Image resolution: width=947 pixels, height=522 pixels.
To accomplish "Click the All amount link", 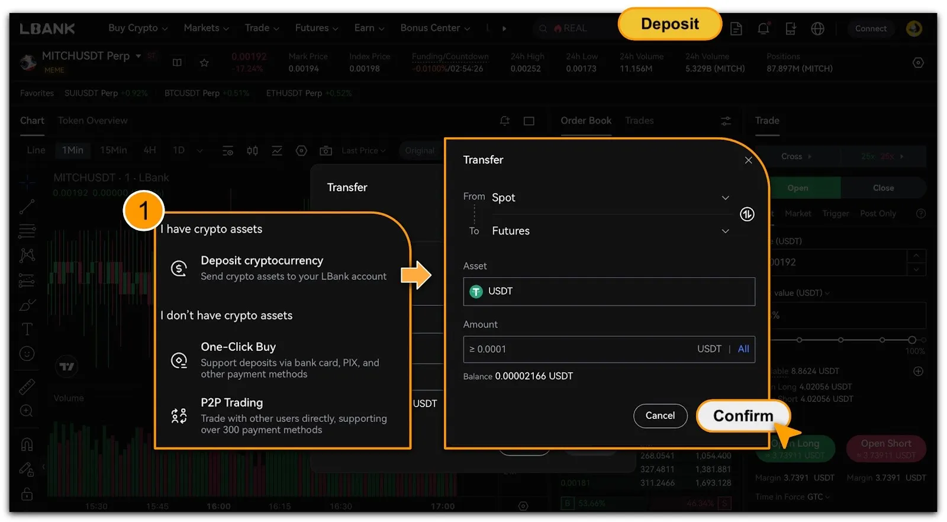I will click(743, 349).
